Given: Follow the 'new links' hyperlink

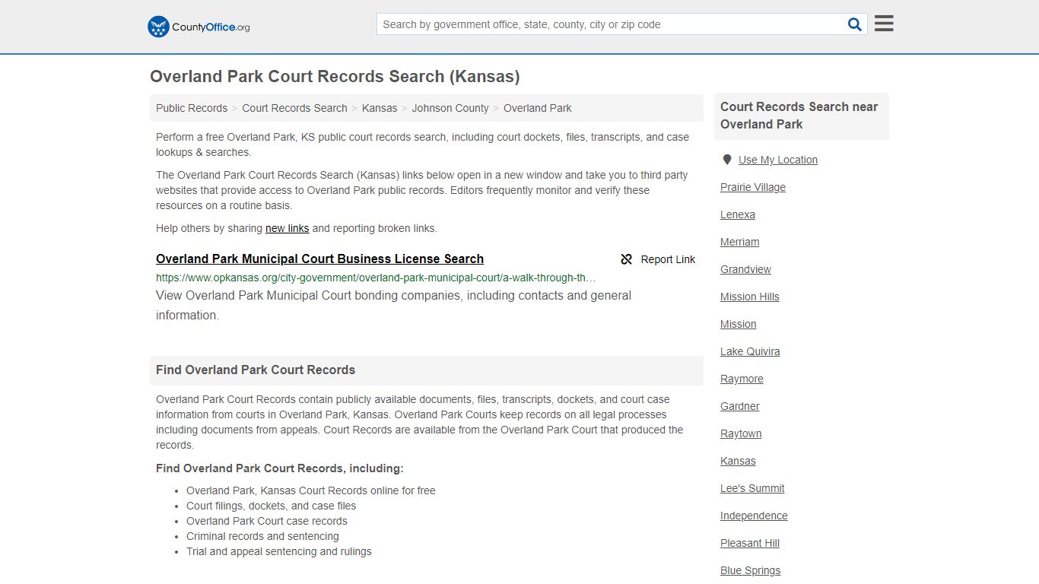Looking at the screenshot, I should pos(287,228).
